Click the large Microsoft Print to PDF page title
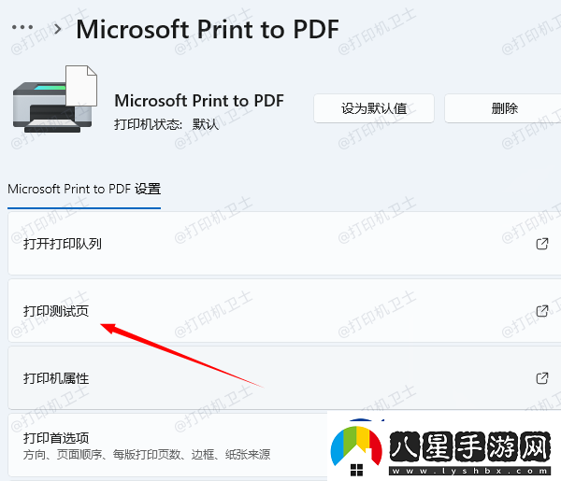The image size is (561, 481). (208, 29)
